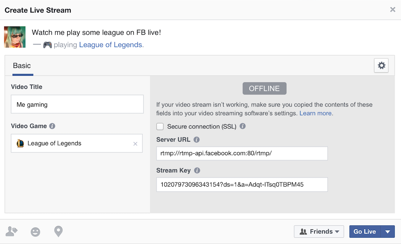Image resolution: width=401 pixels, height=244 pixels.
Task: Open stream settings gear icon
Action: point(381,66)
